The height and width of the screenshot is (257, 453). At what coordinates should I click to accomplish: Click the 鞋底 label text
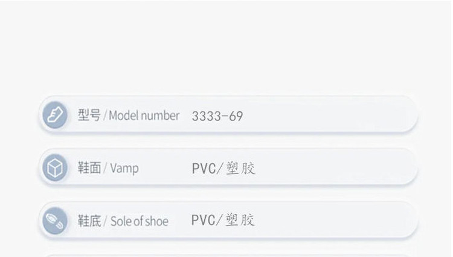point(89,221)
